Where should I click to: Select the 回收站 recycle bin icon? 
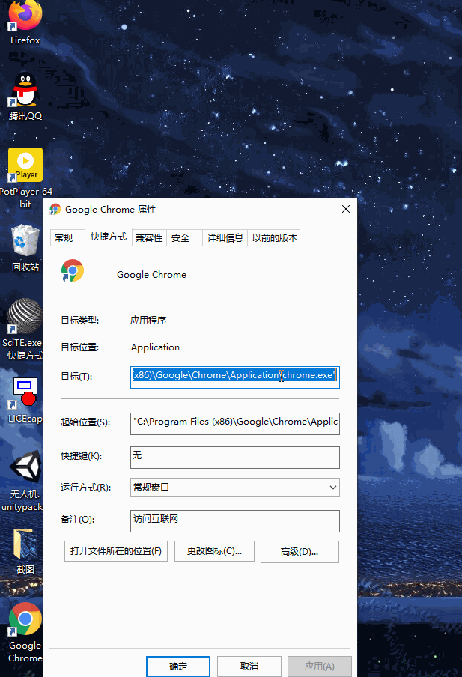coord(25,248)
